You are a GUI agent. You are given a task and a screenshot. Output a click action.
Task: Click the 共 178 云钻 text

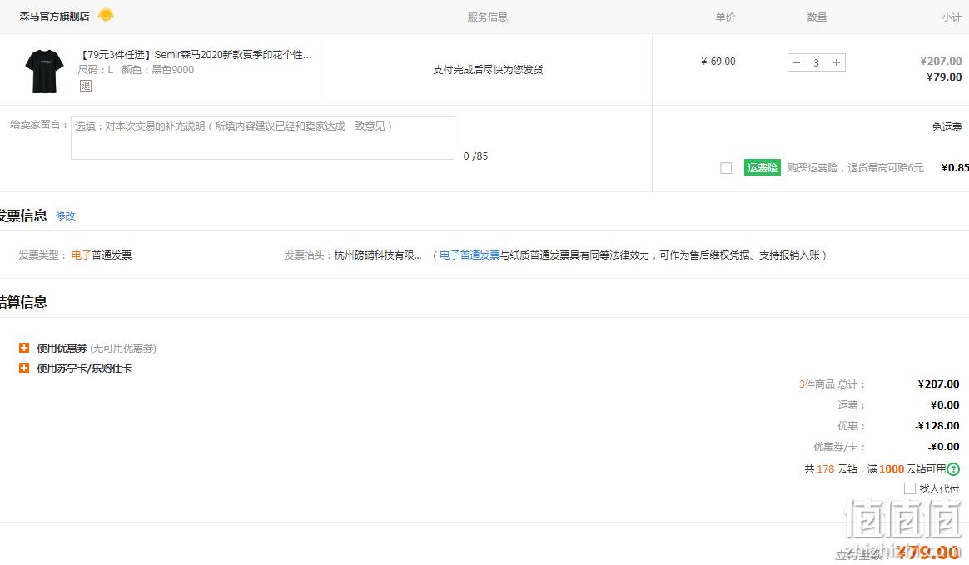(831, 469)
